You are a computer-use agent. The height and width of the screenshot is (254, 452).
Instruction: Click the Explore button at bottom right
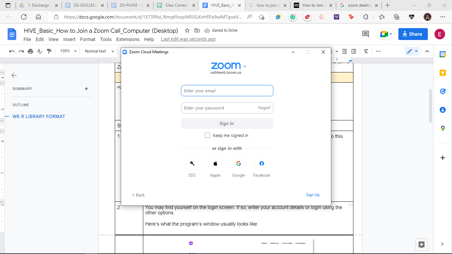(x=422, y=245)
